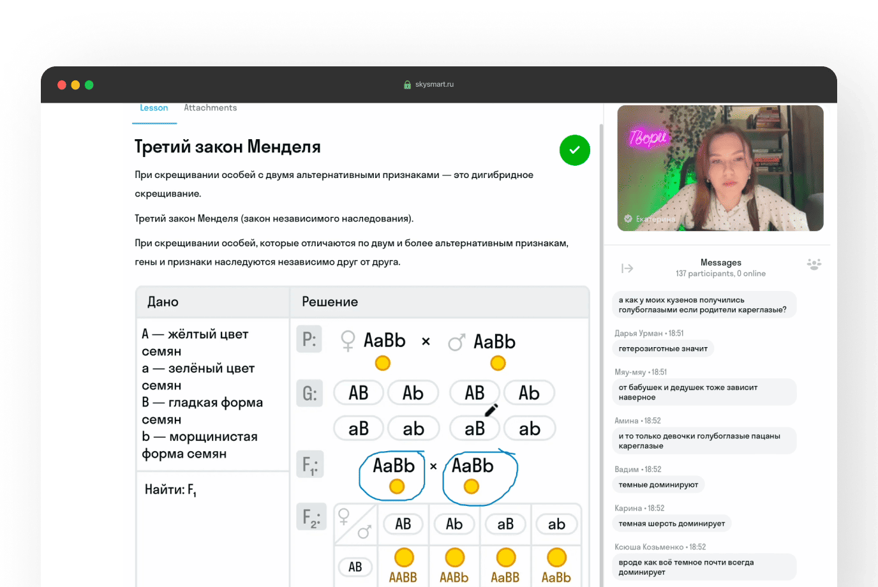Image resolution: width=878 pixels, height=587 pixels.
Task: Click the skysmart.ru address text
Action: (435, 84)
